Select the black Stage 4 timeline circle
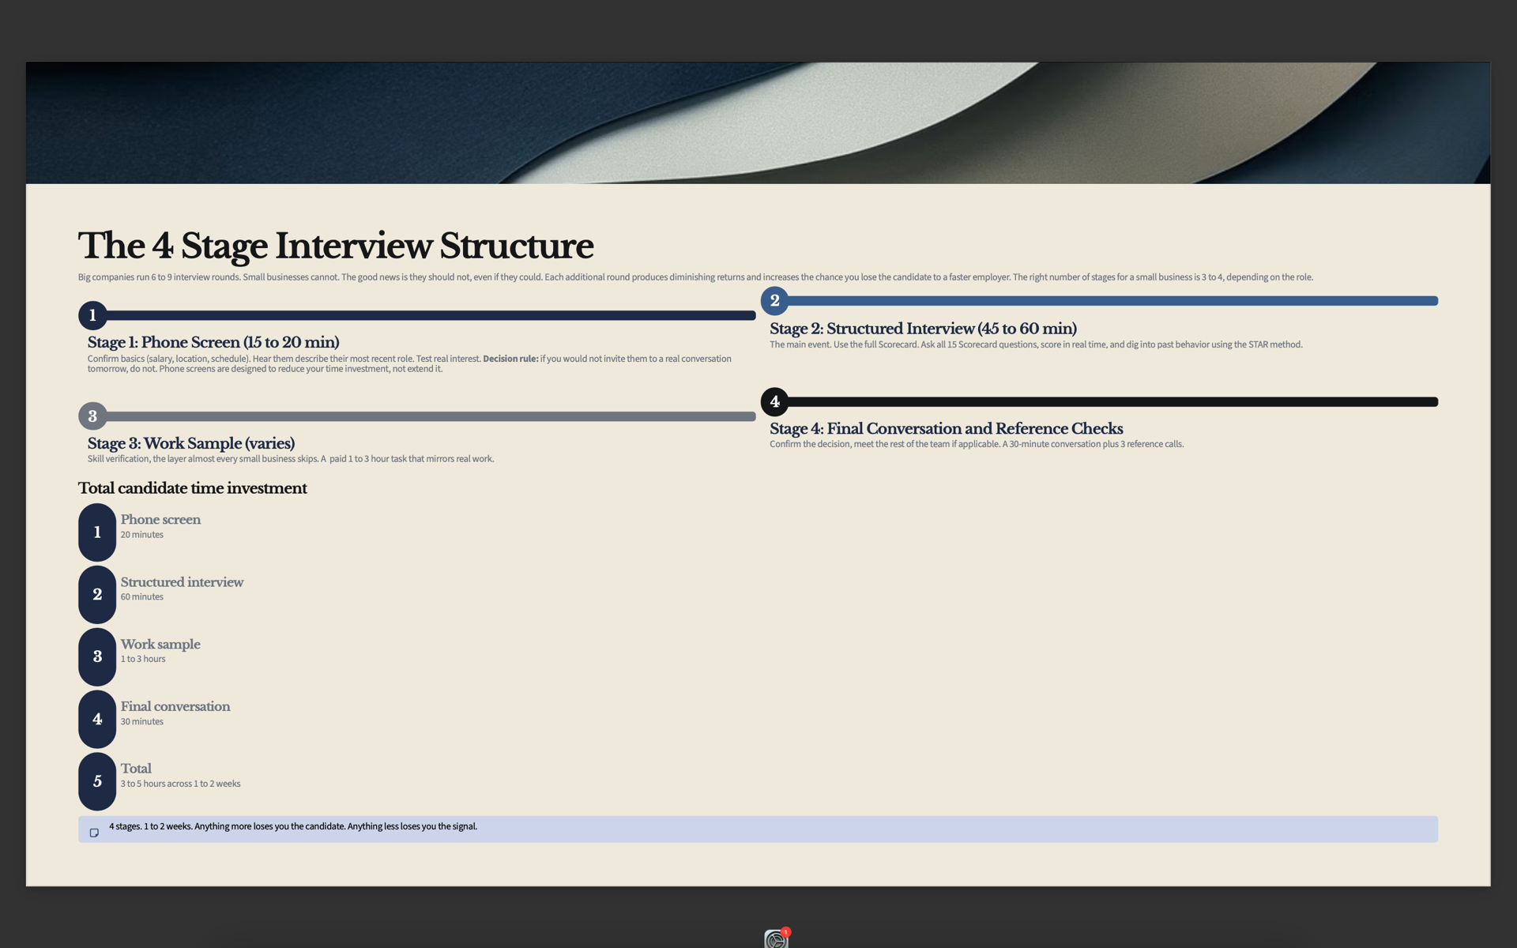 pyautogui.click(x=774, y=401)
